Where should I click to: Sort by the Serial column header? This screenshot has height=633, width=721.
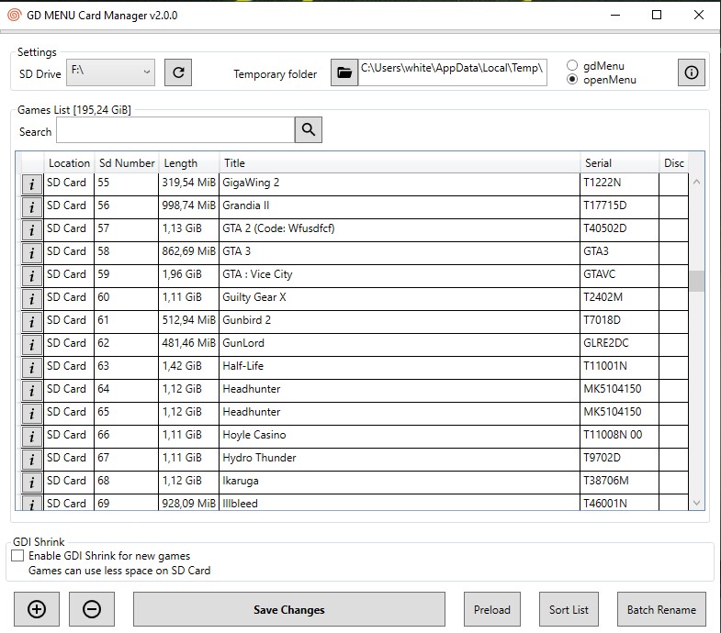click(x=619, y=163)
